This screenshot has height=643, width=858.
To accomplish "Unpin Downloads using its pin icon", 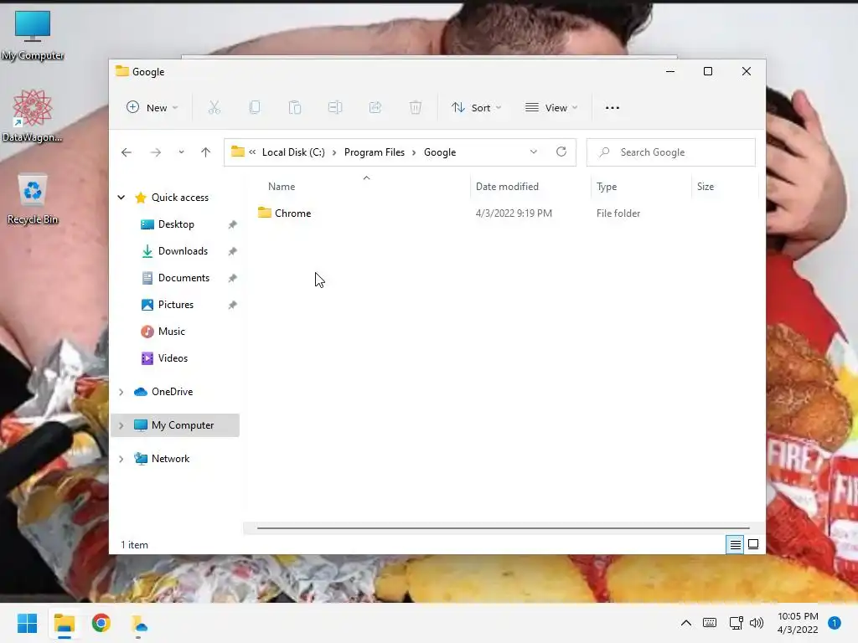I will click(x=233, y=251).
